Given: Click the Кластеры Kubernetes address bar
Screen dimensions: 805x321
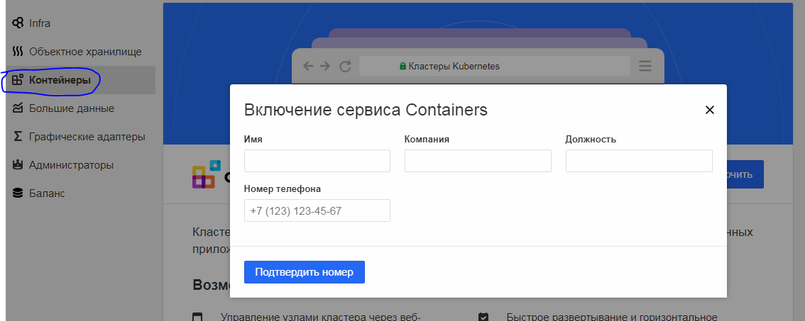Looking at the screenshot, I should click(x=494, y=67).
